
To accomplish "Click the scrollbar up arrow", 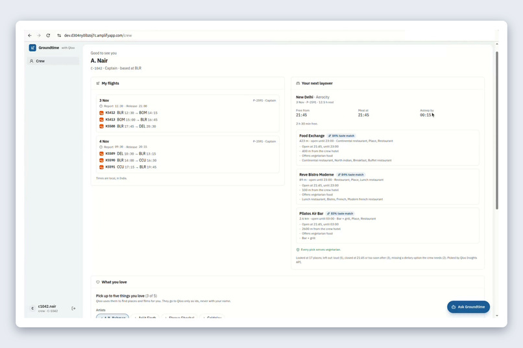I will [497, 44].
